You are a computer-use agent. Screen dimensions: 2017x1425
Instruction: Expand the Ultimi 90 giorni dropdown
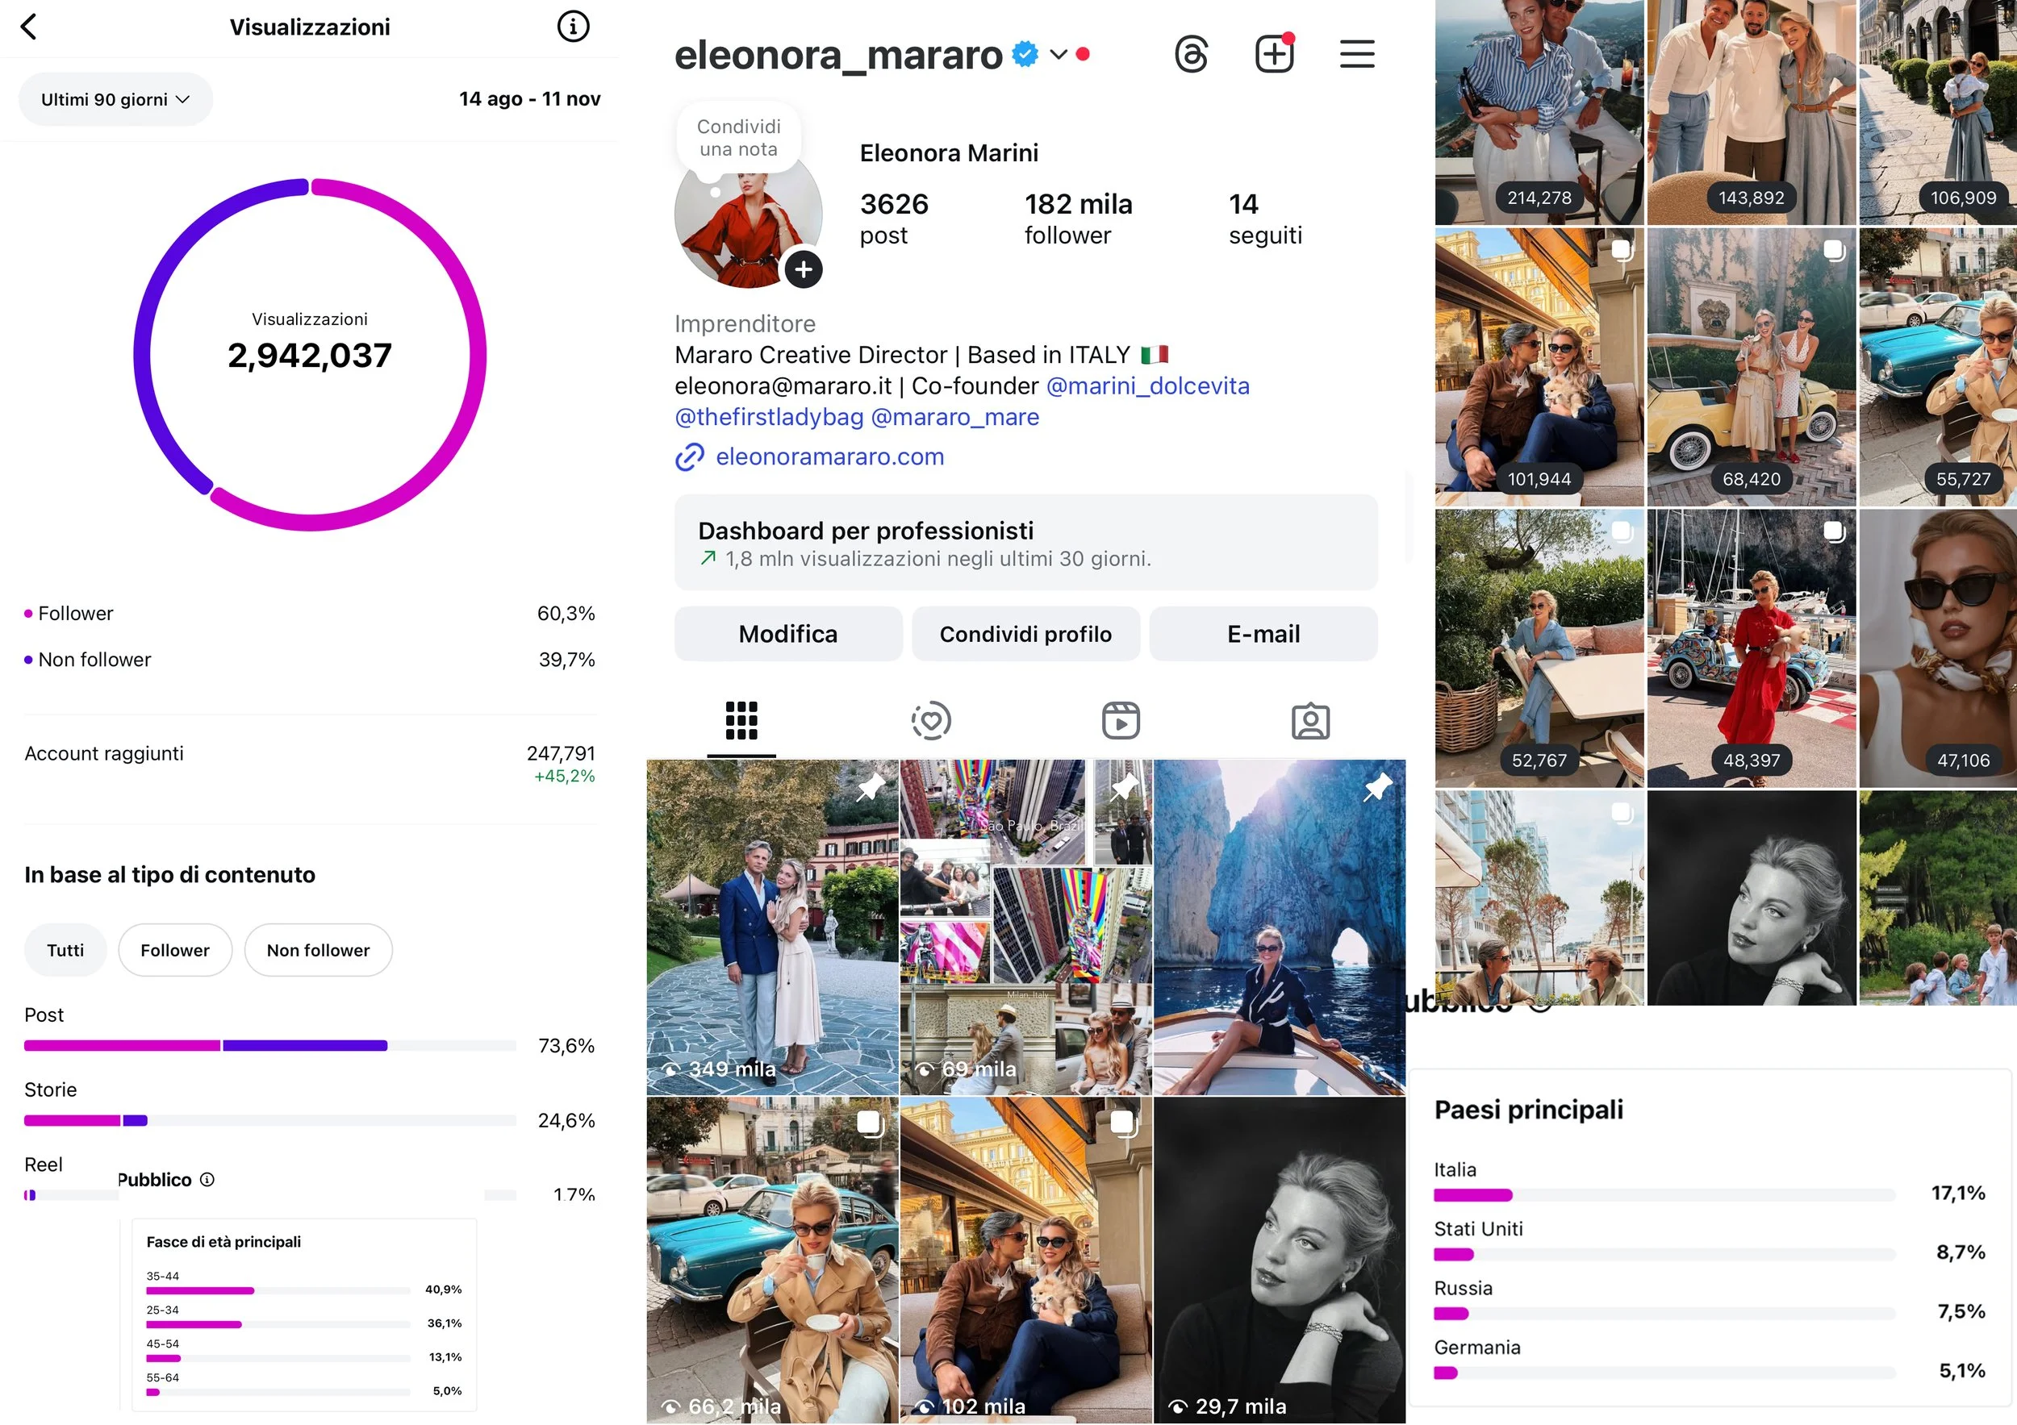(x=115, y=99)
